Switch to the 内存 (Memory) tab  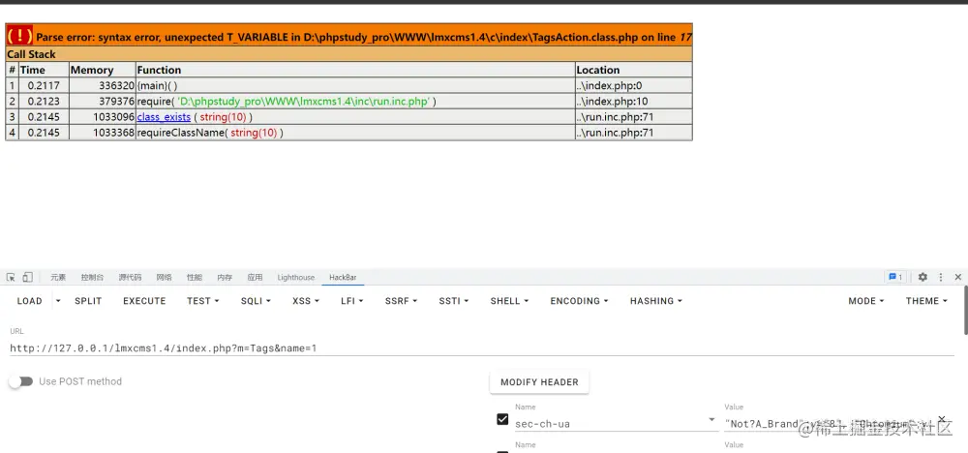coord(225,278)
